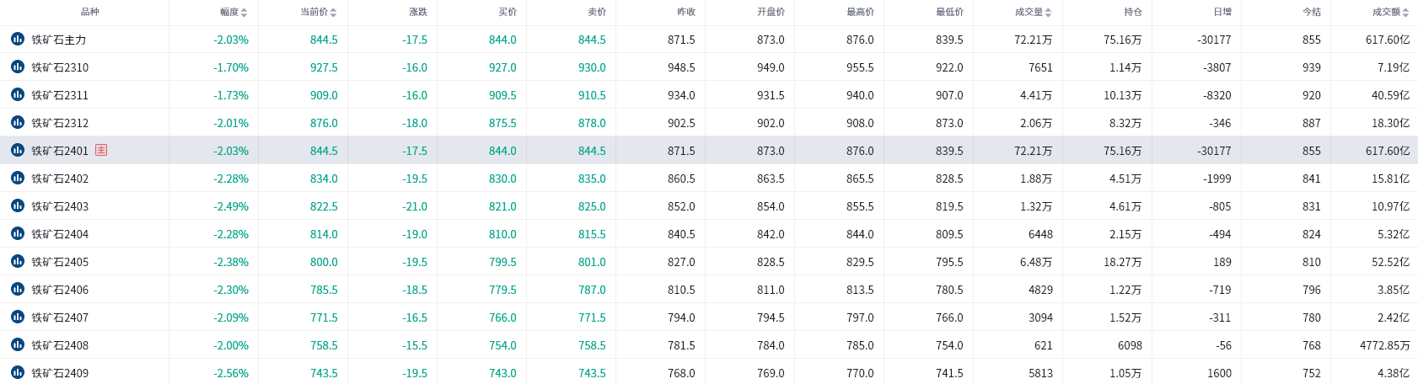Click the red 主 badge on 铁矿石2401
This screenshot has width=1418, height=384.
pos(101,150)
